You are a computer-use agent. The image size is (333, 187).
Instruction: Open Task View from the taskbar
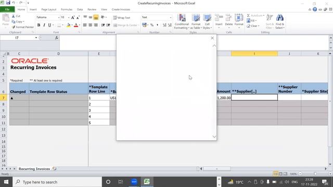pyautogui.click(x=121, y=182)
